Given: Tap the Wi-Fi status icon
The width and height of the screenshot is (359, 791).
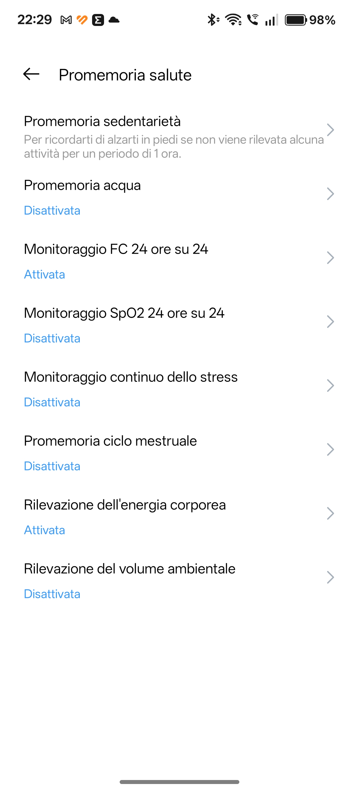Looking at the screenshot, I should 233,20.
